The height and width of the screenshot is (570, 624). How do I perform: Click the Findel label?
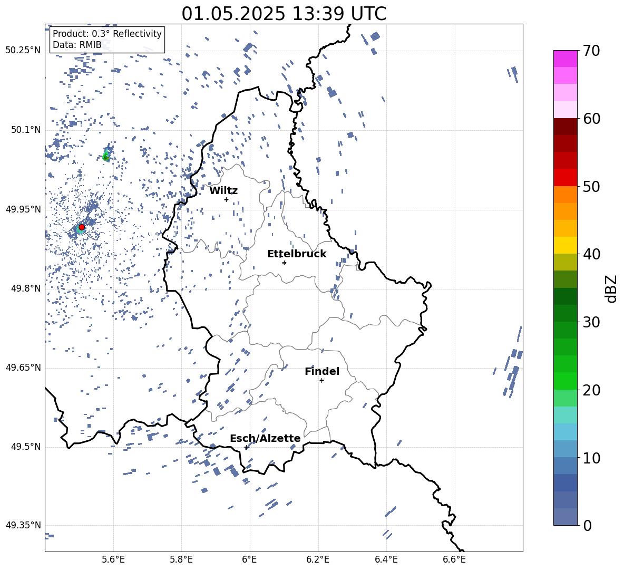tap(322, 371)
